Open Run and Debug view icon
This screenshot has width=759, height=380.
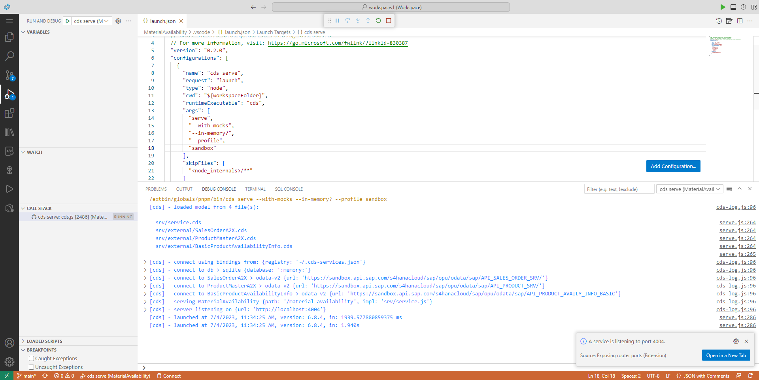(x=9, y=94)
